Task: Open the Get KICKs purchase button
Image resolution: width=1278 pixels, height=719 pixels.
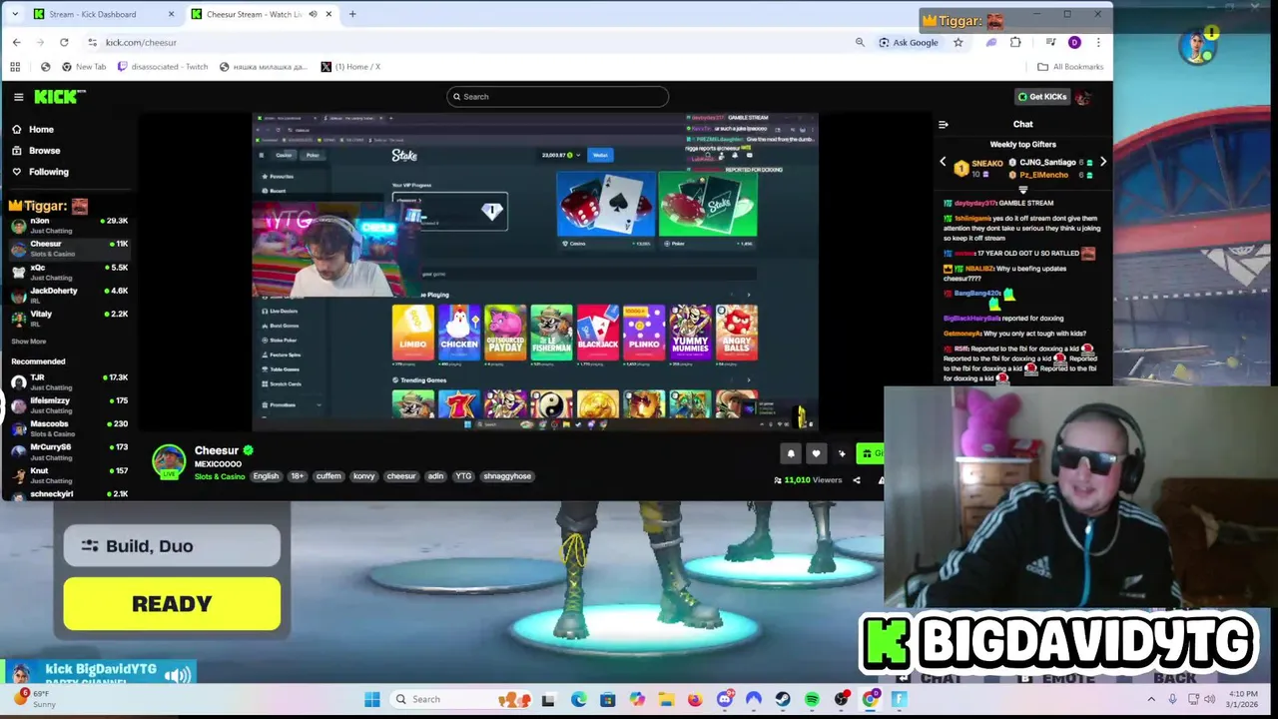Action: click(1042, 97)
